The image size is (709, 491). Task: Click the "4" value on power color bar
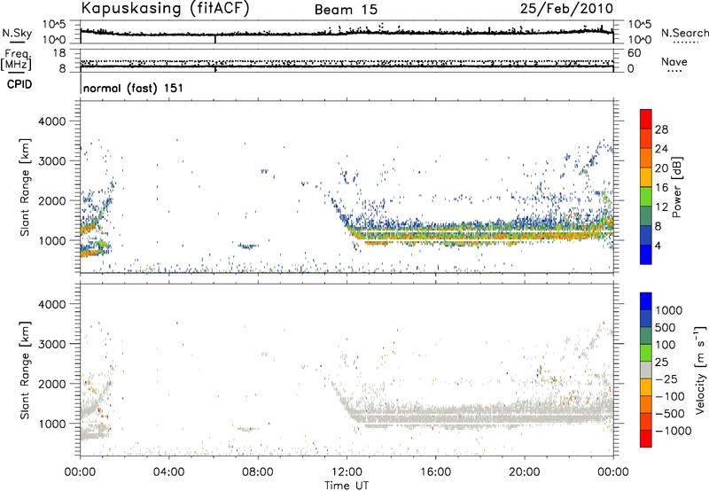[x=658, y=245]
